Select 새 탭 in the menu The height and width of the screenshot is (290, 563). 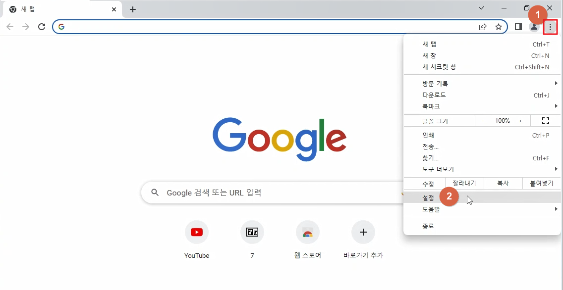click(x=483, y=44)
